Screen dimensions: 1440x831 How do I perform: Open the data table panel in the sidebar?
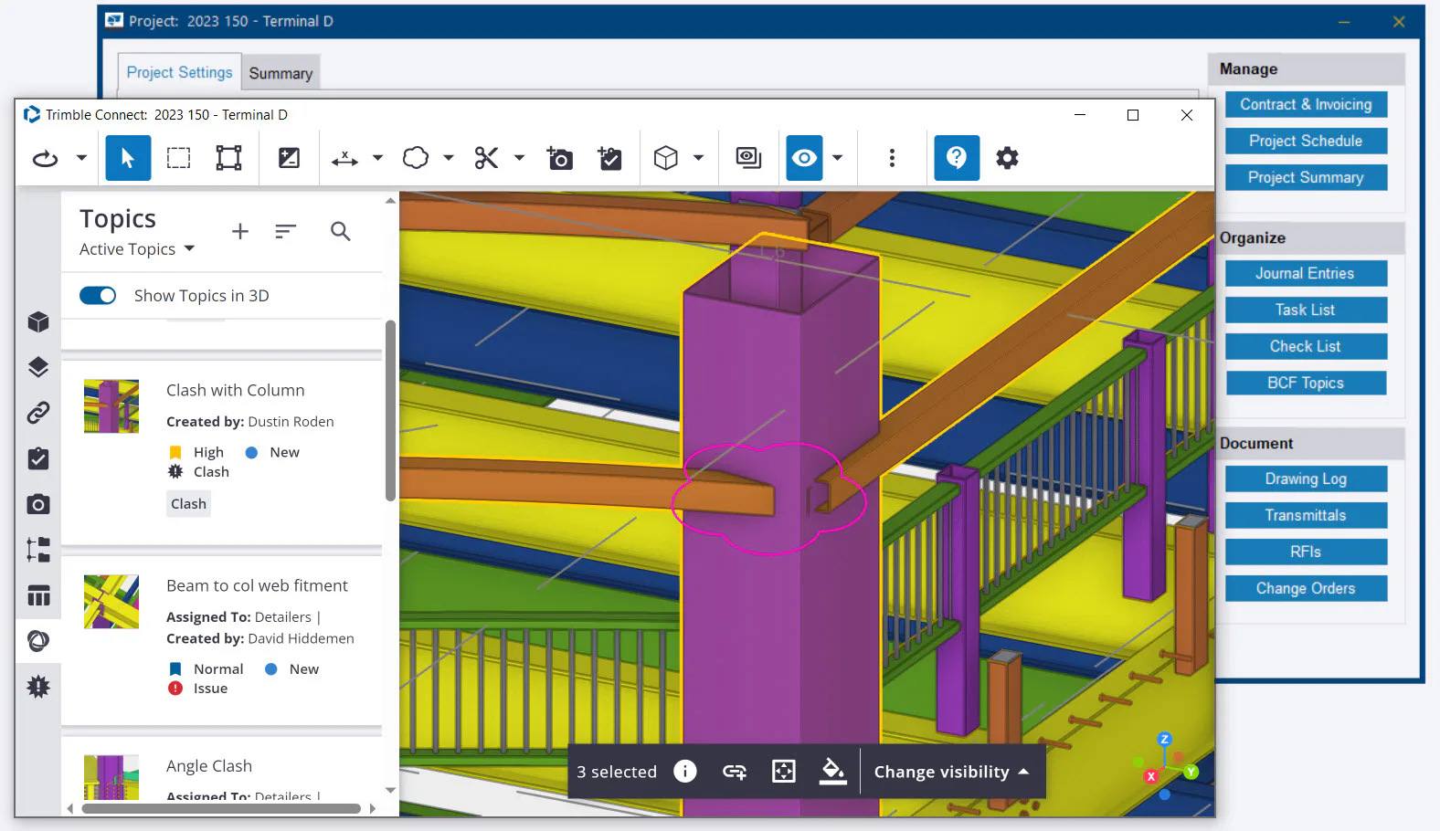tap(38, 596)
